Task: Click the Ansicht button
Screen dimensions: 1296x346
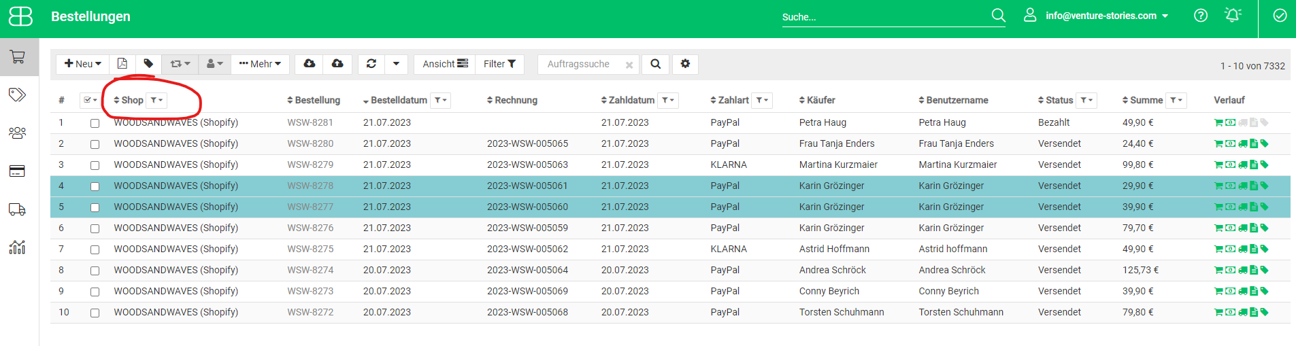Action: point(445,64)
